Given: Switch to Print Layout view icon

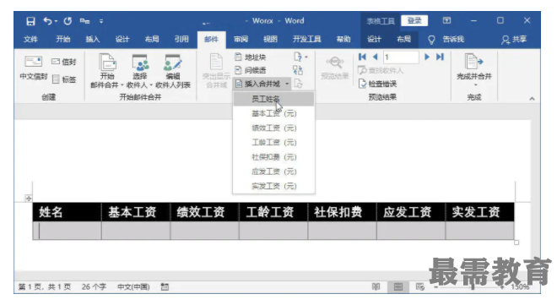Looking at the screenshot, I should pyautogui.click(x=398, y=287).
